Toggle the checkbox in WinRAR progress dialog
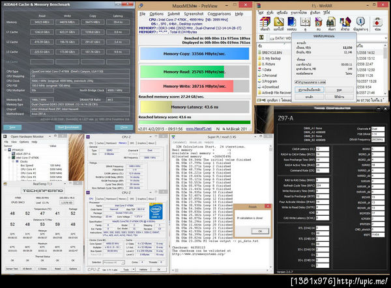 (x=298, y=83)
